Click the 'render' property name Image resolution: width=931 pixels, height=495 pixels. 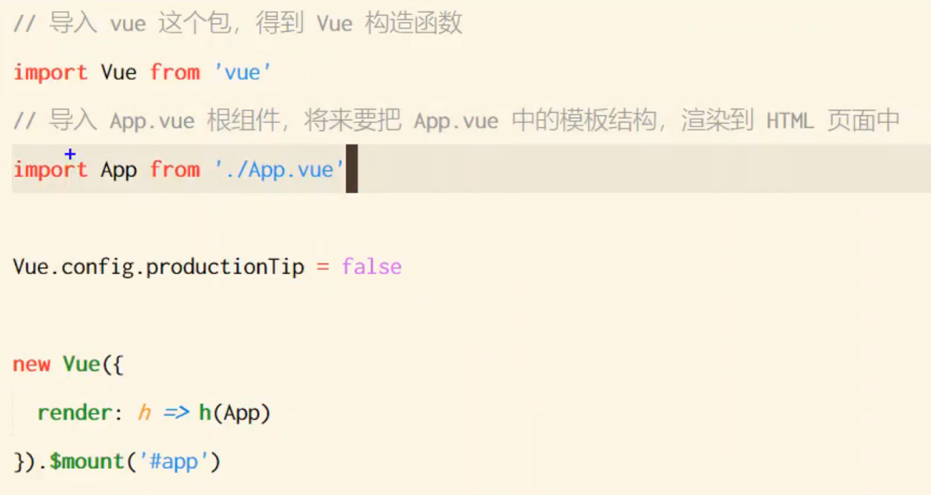75,413
